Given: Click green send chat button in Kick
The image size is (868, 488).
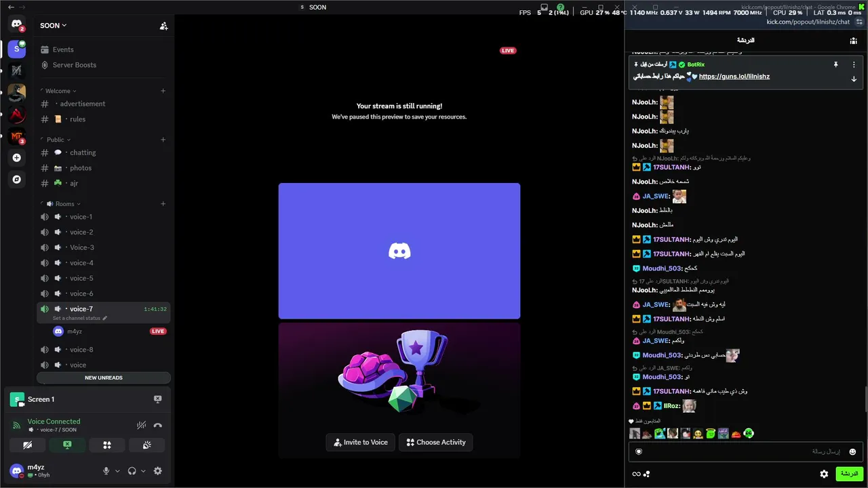Looking at the screenshot, I should pos(849,474).
